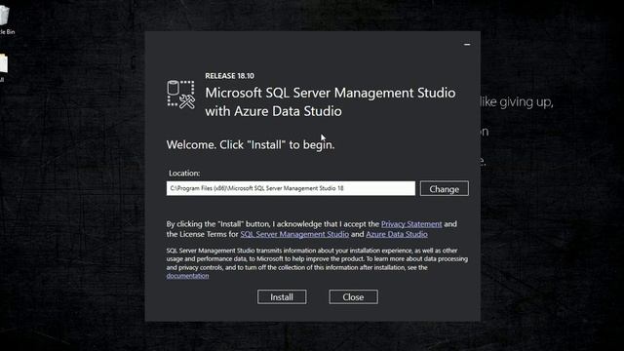
Task: Click the telemetry information paragraph
Action: [317, 262]
